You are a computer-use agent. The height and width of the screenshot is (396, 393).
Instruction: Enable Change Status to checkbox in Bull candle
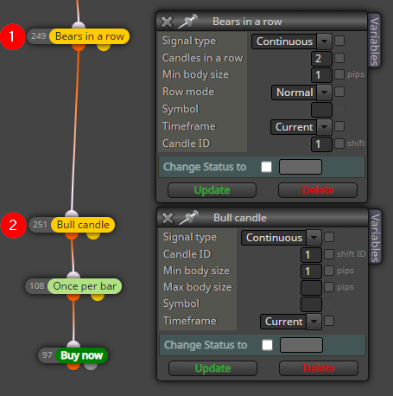[x=267, y=345]
